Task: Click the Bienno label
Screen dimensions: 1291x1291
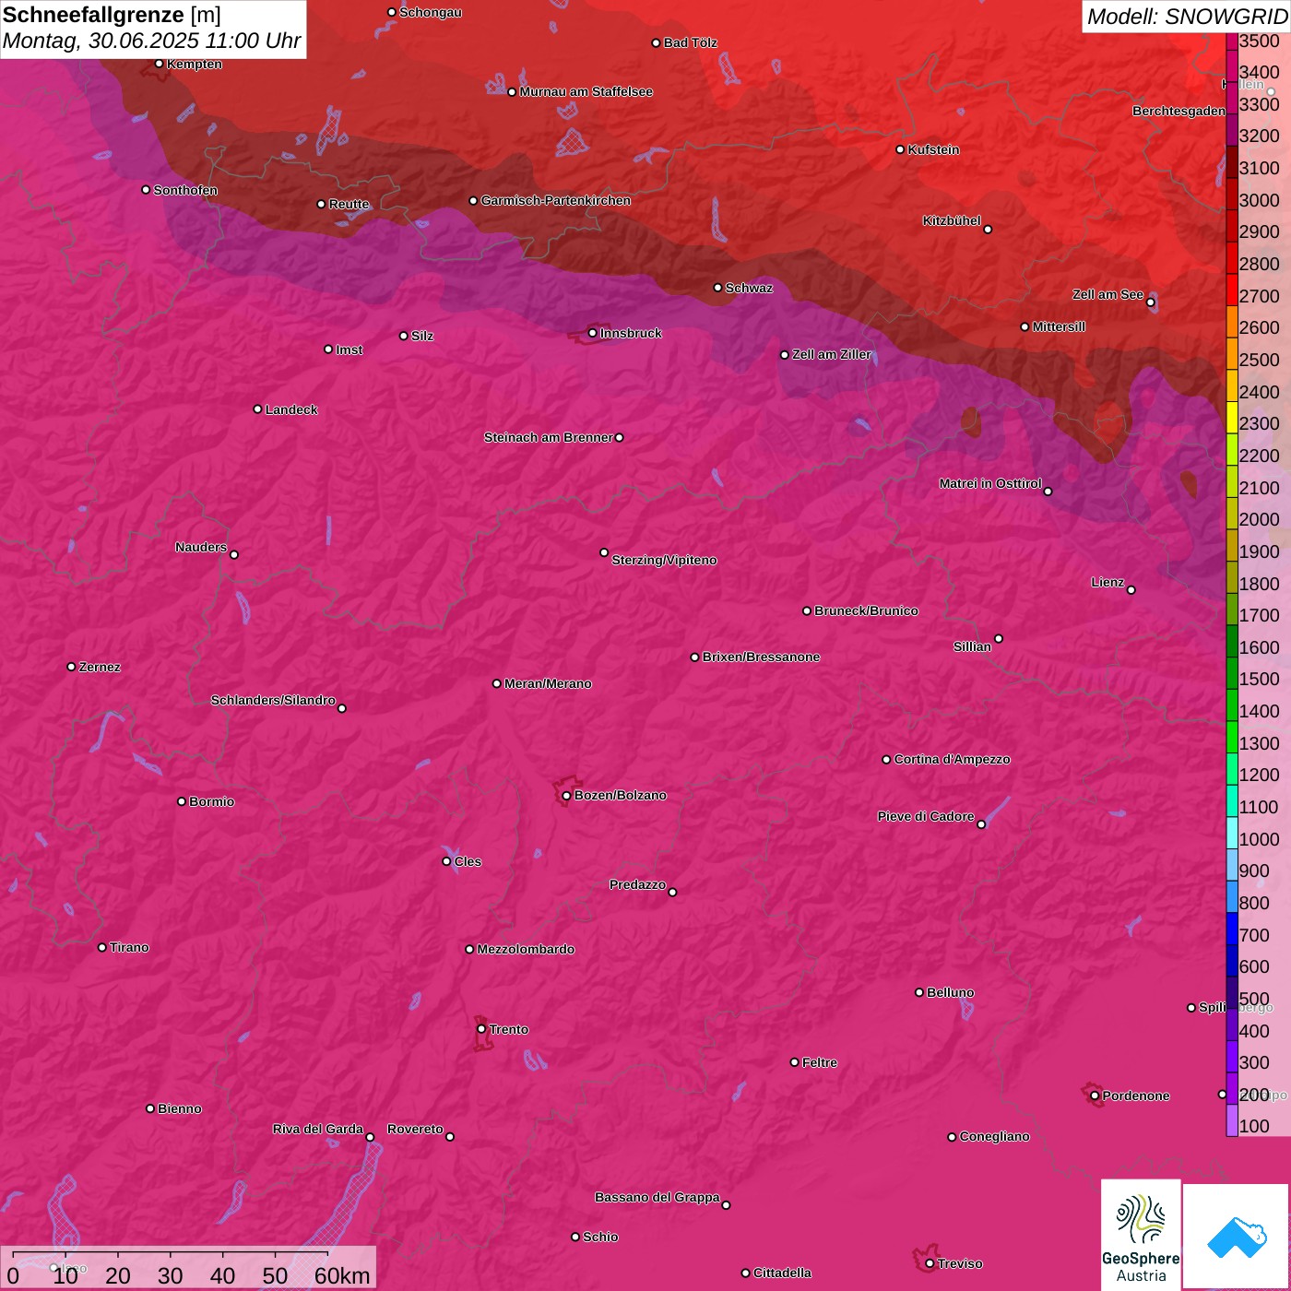Action: 179,1108
